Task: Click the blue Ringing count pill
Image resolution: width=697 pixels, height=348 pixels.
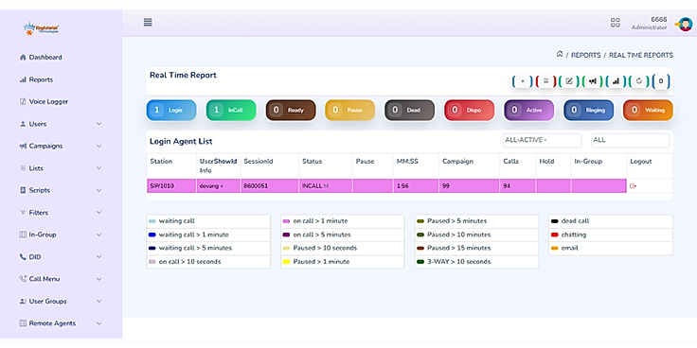Action: coord(588,110)
